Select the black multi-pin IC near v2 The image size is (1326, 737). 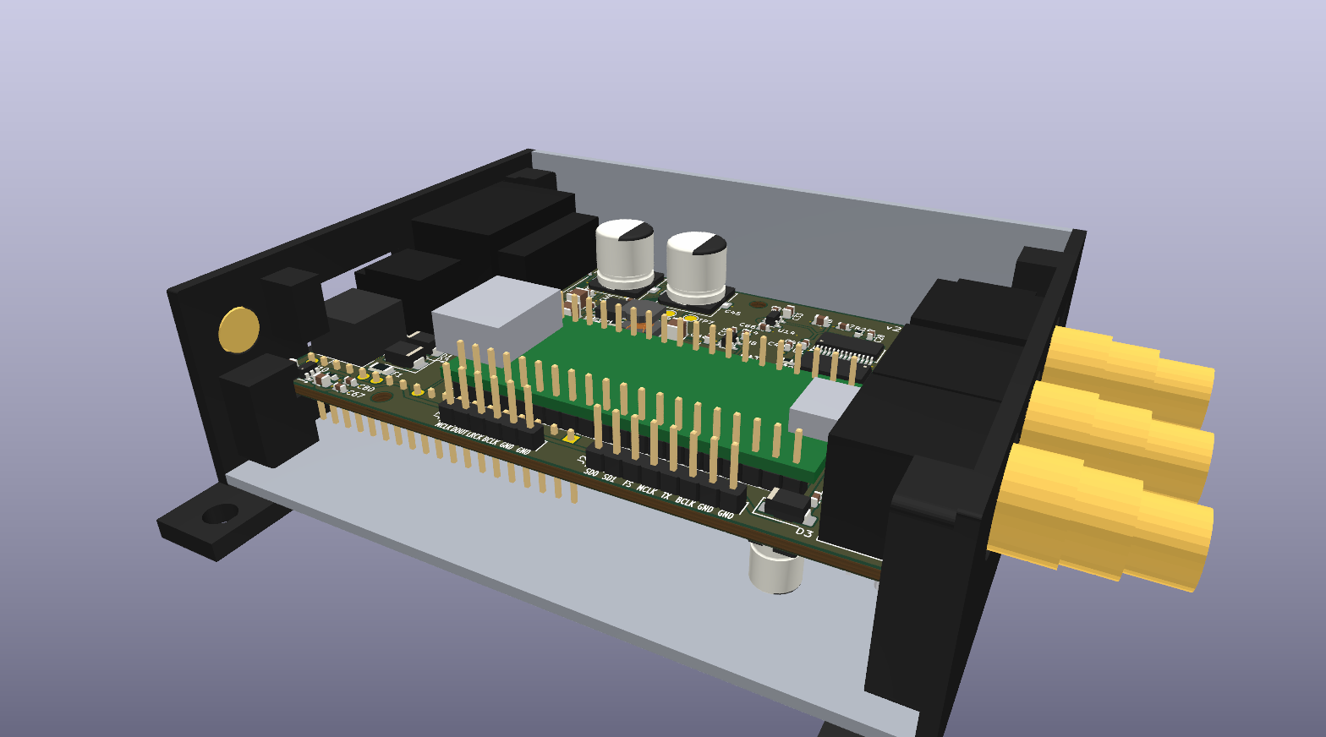[850, 348]
